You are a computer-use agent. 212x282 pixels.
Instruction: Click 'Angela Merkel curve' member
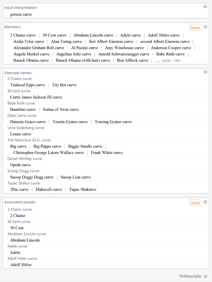point(31,54)
